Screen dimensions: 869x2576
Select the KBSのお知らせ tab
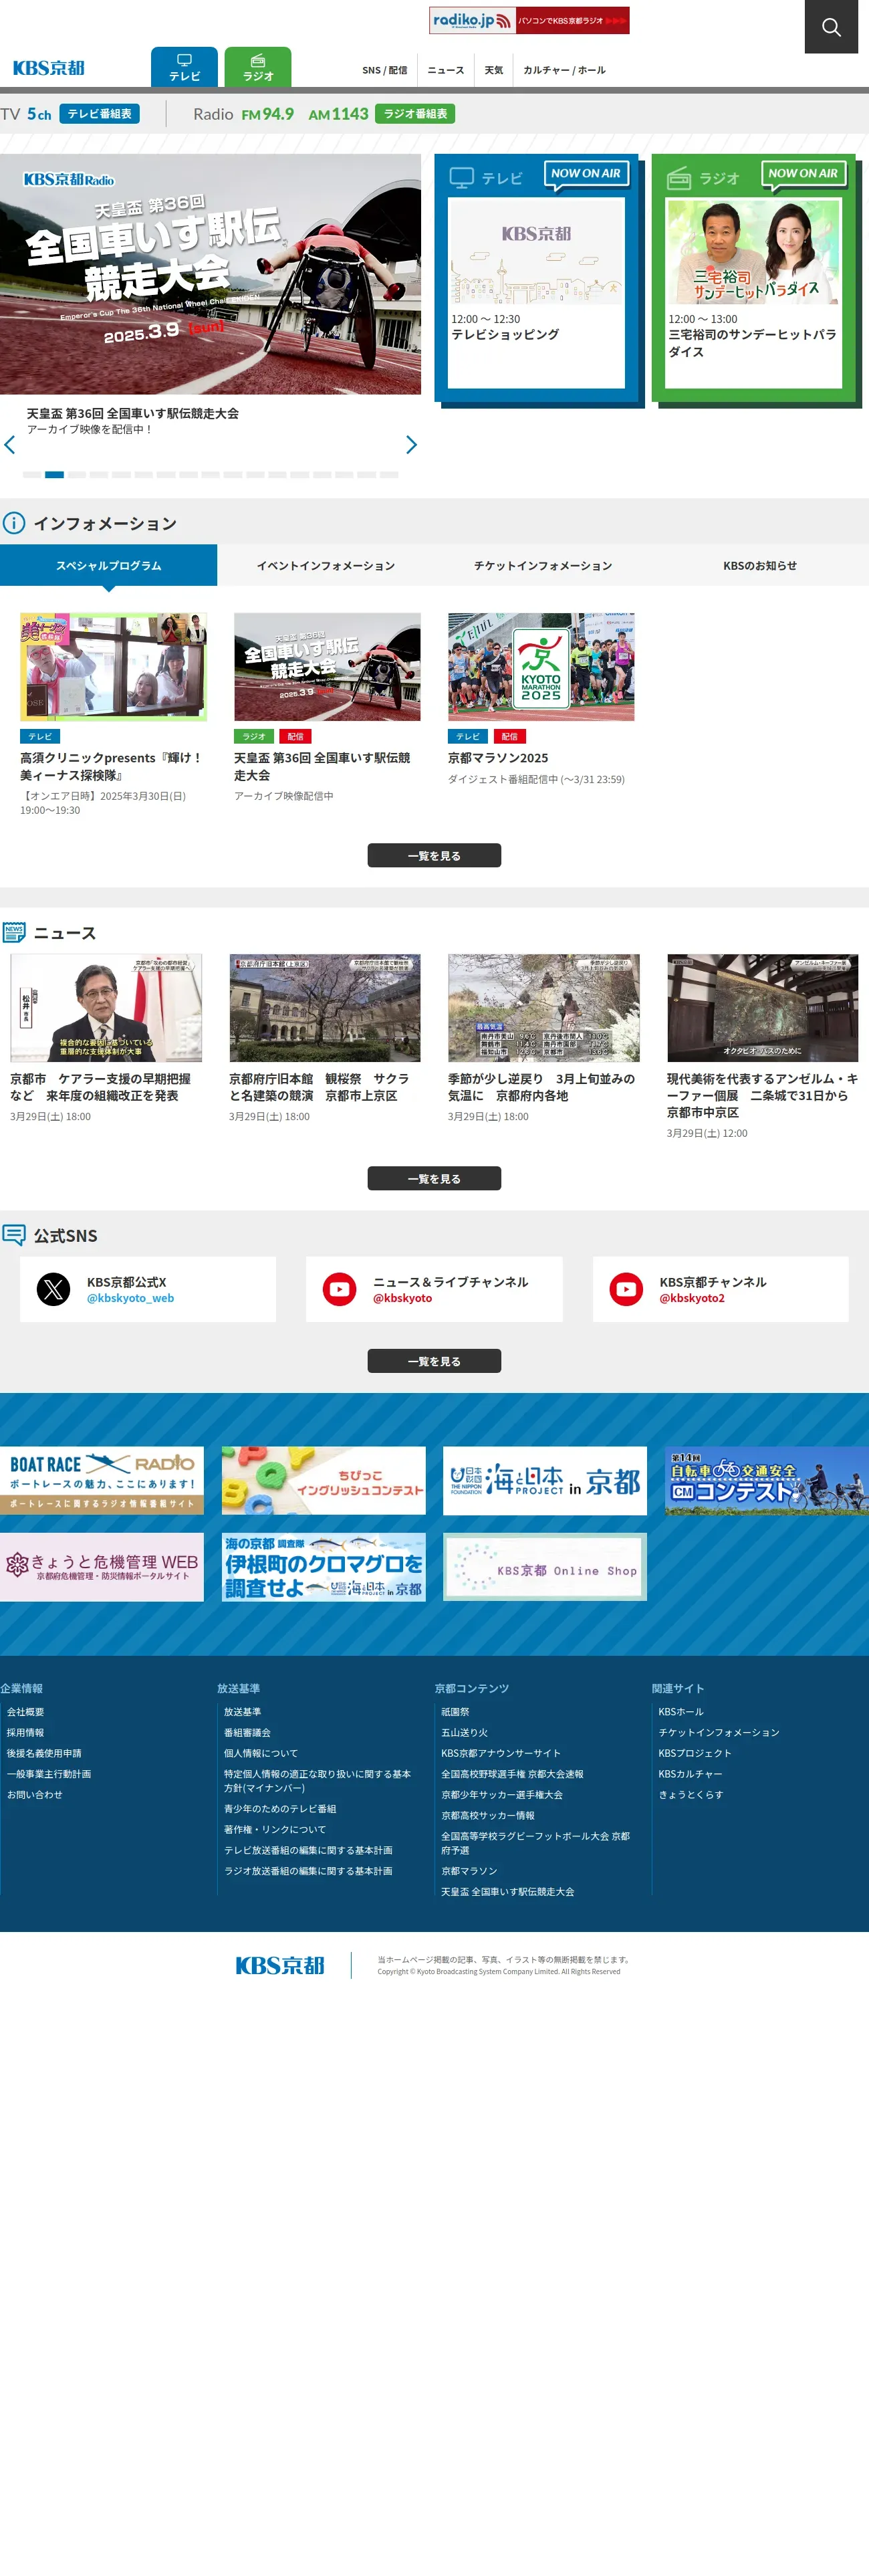coord(760,565)
